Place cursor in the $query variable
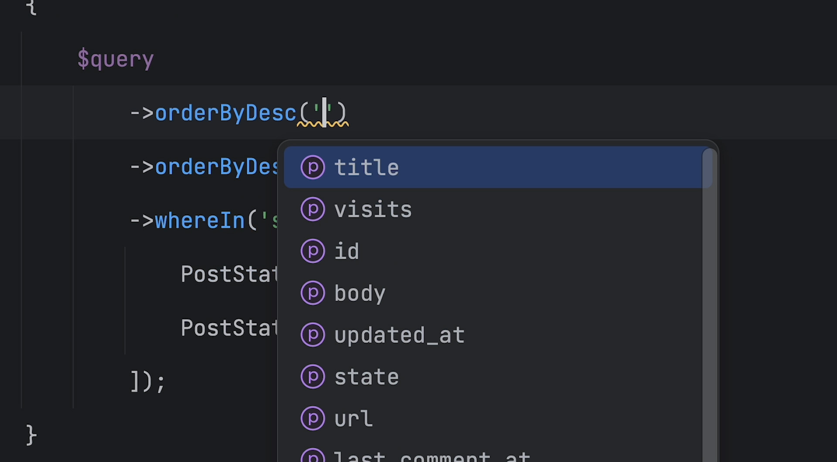 coord(116,59)
